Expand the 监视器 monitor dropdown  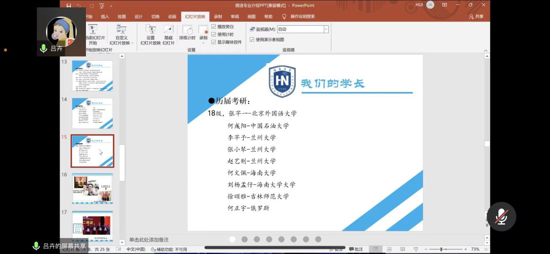(326, 29)
